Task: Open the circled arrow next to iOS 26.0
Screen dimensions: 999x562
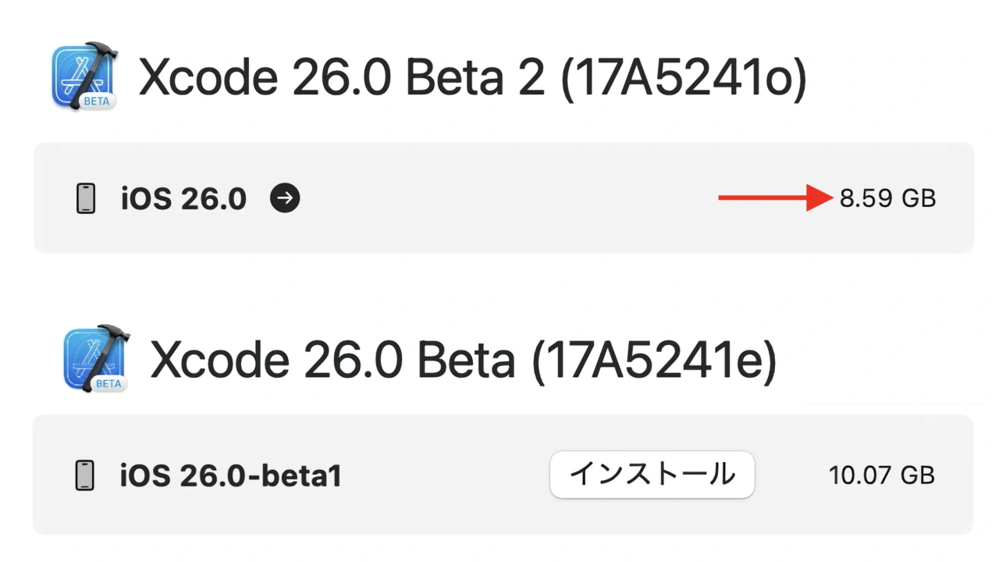Action: click(285, 199)
